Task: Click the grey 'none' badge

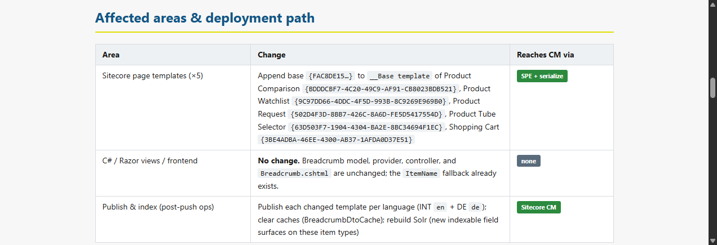Action: [528, 161]
